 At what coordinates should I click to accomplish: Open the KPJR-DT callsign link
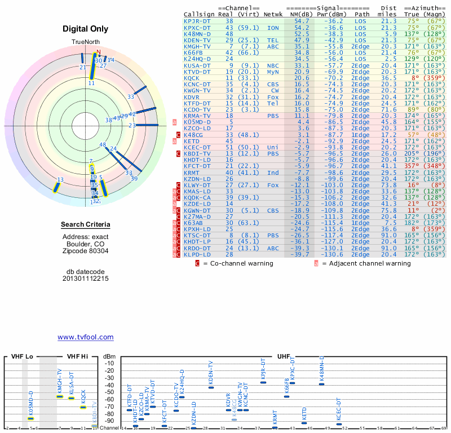click(197, 21)
